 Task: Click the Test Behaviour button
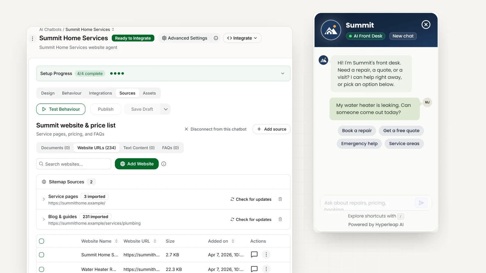point(61,109)
